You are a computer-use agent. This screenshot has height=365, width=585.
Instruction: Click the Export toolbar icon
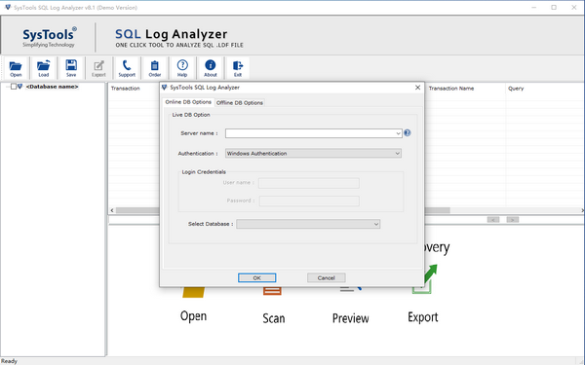pyautogui.click(x=98, y=68)
